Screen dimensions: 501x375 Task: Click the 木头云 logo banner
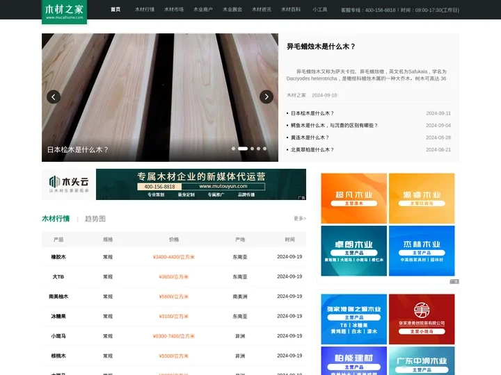[69, 184]
